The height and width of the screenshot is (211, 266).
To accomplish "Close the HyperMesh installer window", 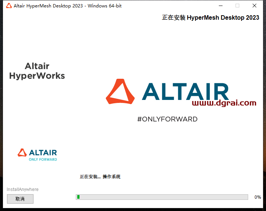I will click(254, 6).
